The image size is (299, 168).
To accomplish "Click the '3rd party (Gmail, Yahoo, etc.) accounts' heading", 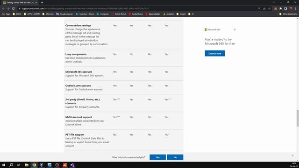I will point(82,101).
